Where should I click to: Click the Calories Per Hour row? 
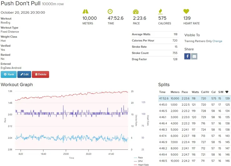pyautogui.click(x=155, y=40)
